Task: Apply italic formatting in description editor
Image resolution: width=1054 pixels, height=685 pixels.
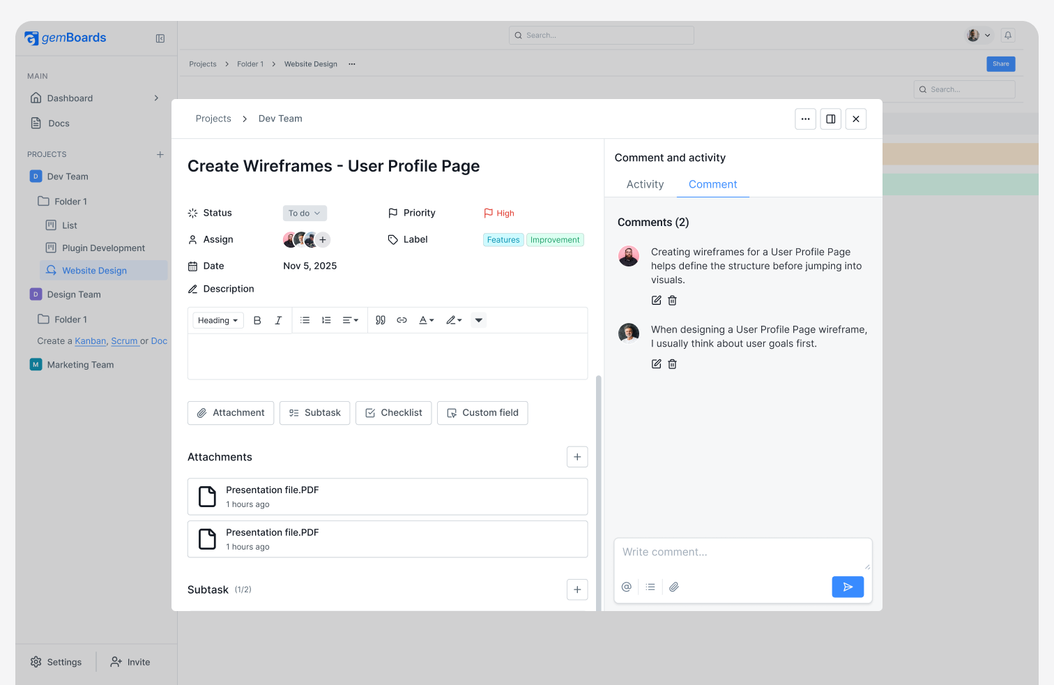Action: [x=278, y=319]
